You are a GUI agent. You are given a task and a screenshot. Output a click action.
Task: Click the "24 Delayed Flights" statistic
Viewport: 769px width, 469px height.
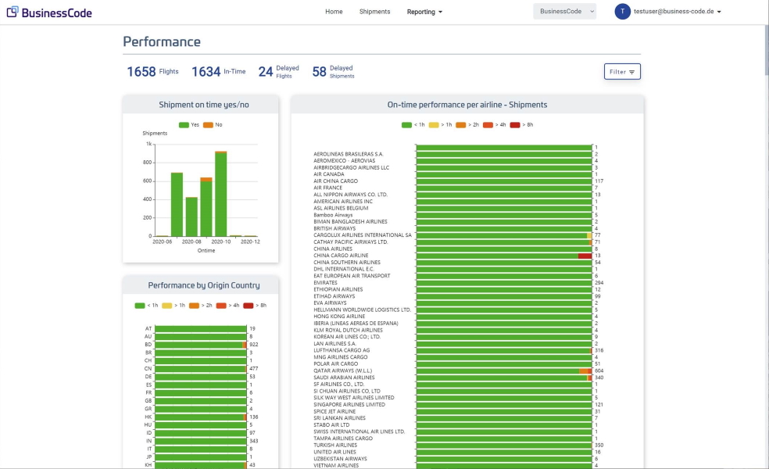pos(278,72)
